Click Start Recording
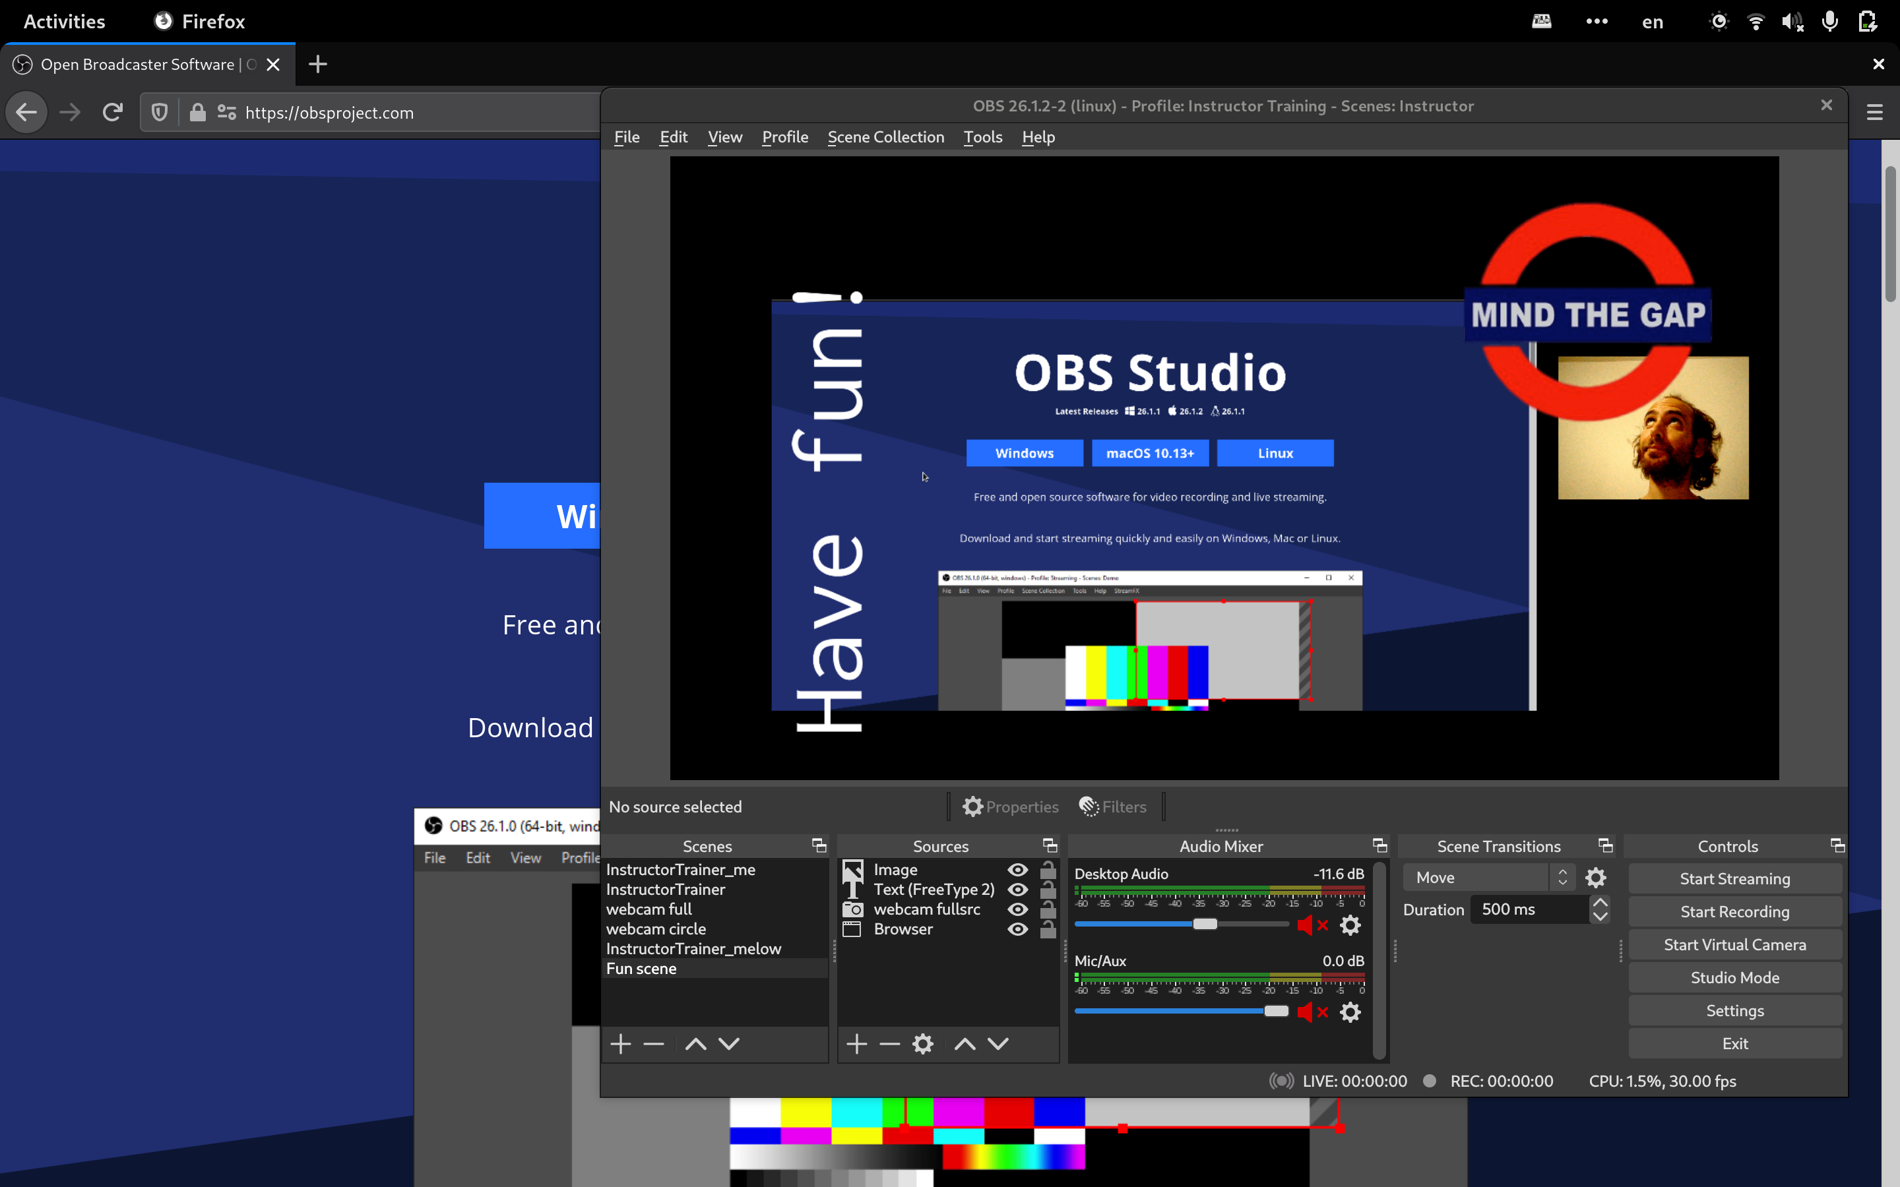 tap(1735, 911)
